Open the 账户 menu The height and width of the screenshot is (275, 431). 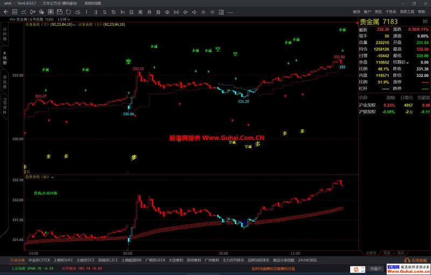(x=367, y=12)
